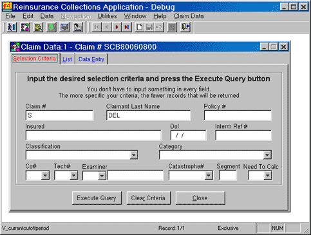Open the Window menu
The height and width of the screenshot is (235, 311).
(x=135, y=16)
